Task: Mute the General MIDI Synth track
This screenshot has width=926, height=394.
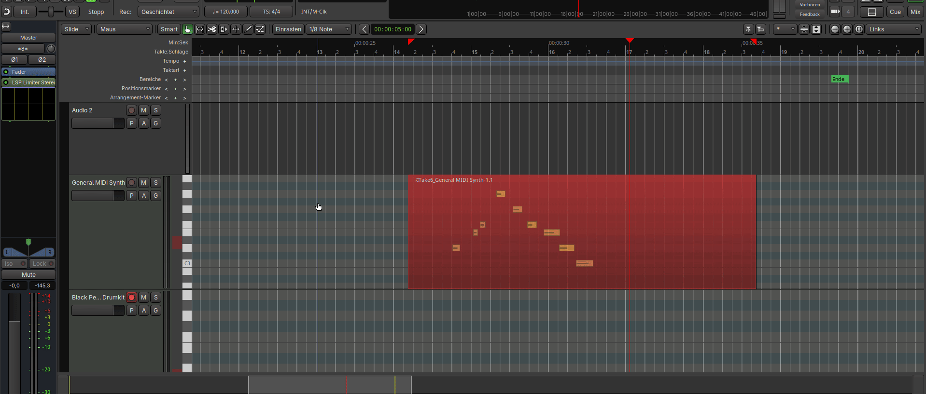Action: tap(143, 183)
